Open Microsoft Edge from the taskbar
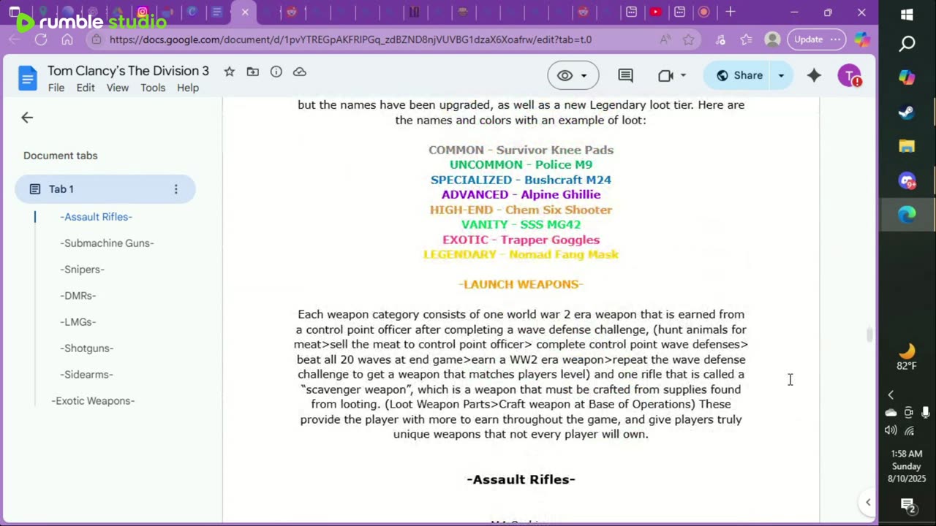The width and height of the screenshot is (936, 526). [x=907, y=214]
